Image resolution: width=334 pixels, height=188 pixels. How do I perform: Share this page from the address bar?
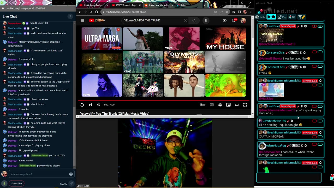point(221,12)
